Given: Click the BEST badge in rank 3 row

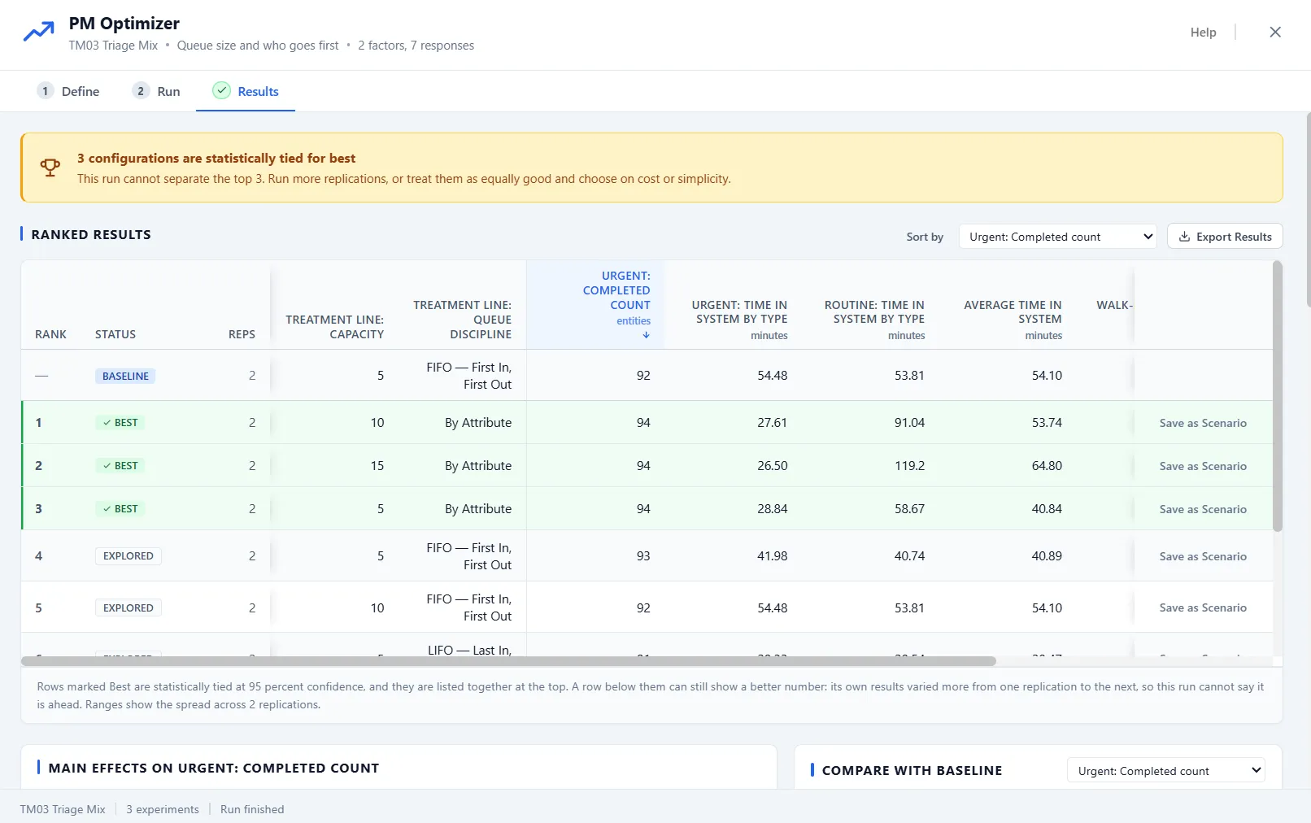Looking at the screenshot, I should (120, 509).
